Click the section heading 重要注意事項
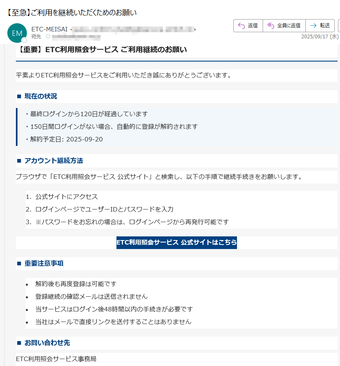This screenshot has height=366, width=340. [44, 263]
